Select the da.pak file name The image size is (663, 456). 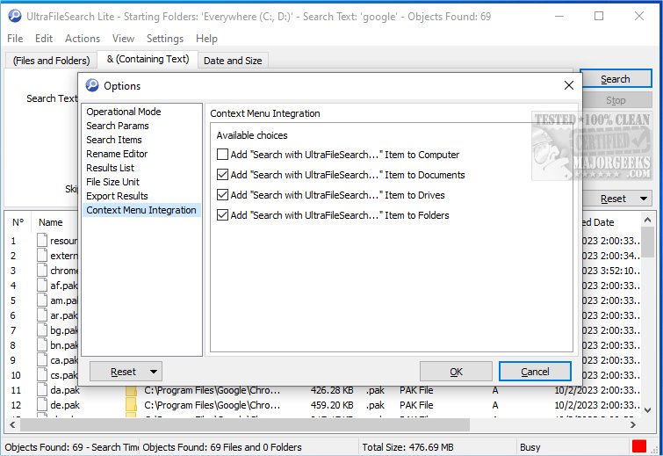pyautogui.click(x=65, y=389)
